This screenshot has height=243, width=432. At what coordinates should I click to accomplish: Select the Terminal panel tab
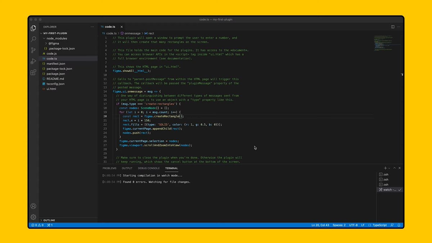(171, 168)
